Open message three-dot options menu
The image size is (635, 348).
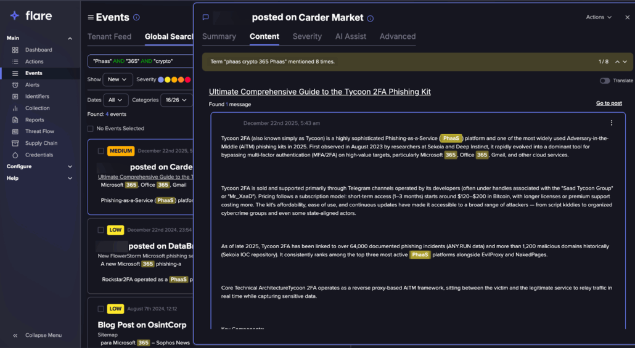click(x=611, y=123)
